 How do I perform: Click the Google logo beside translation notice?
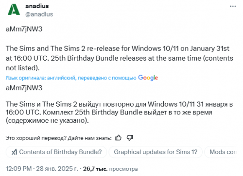point(148,78)
